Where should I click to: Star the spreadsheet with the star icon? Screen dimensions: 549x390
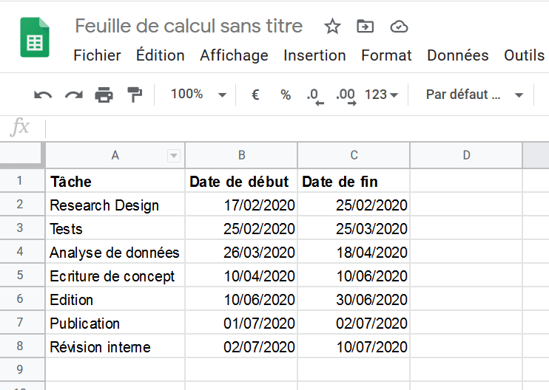point(332,27)
